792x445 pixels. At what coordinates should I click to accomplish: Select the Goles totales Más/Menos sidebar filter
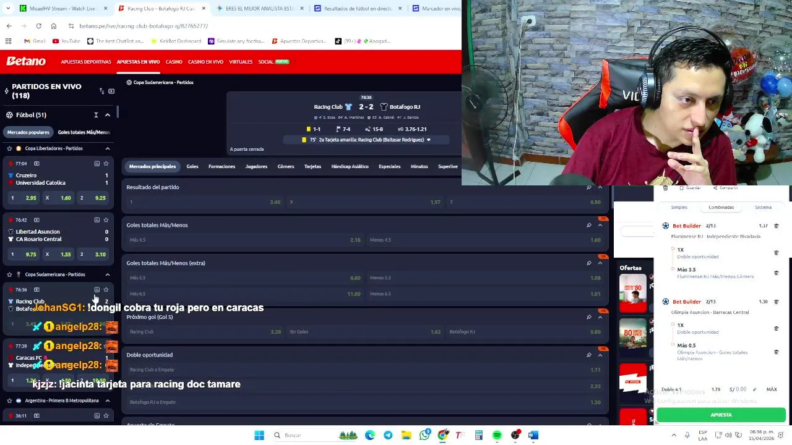click(x=84, y=132)
